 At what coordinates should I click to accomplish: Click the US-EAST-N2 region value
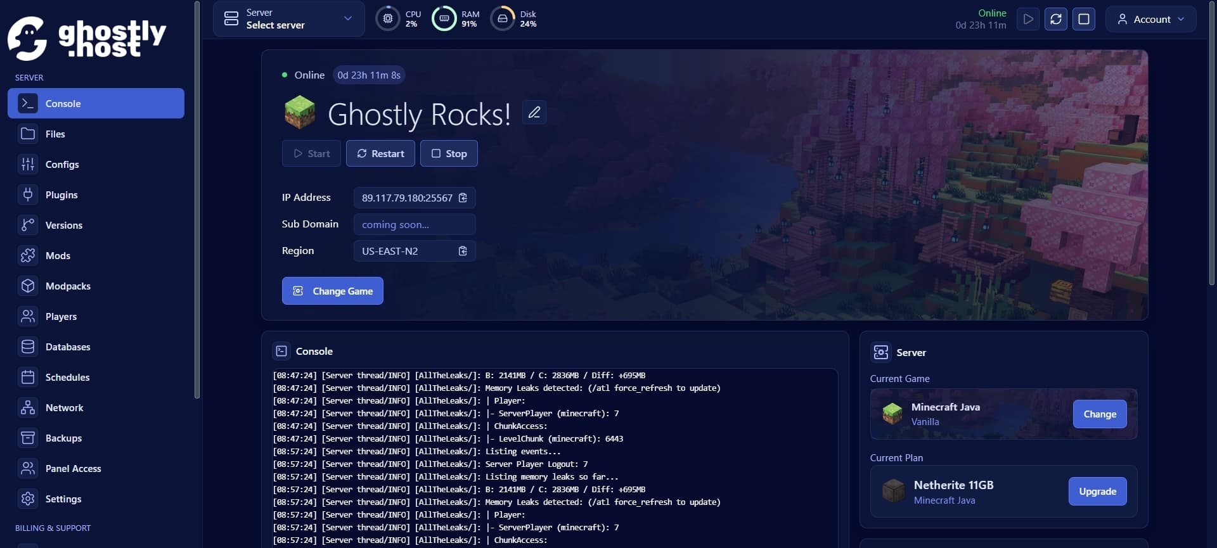(x=390, y=251)
